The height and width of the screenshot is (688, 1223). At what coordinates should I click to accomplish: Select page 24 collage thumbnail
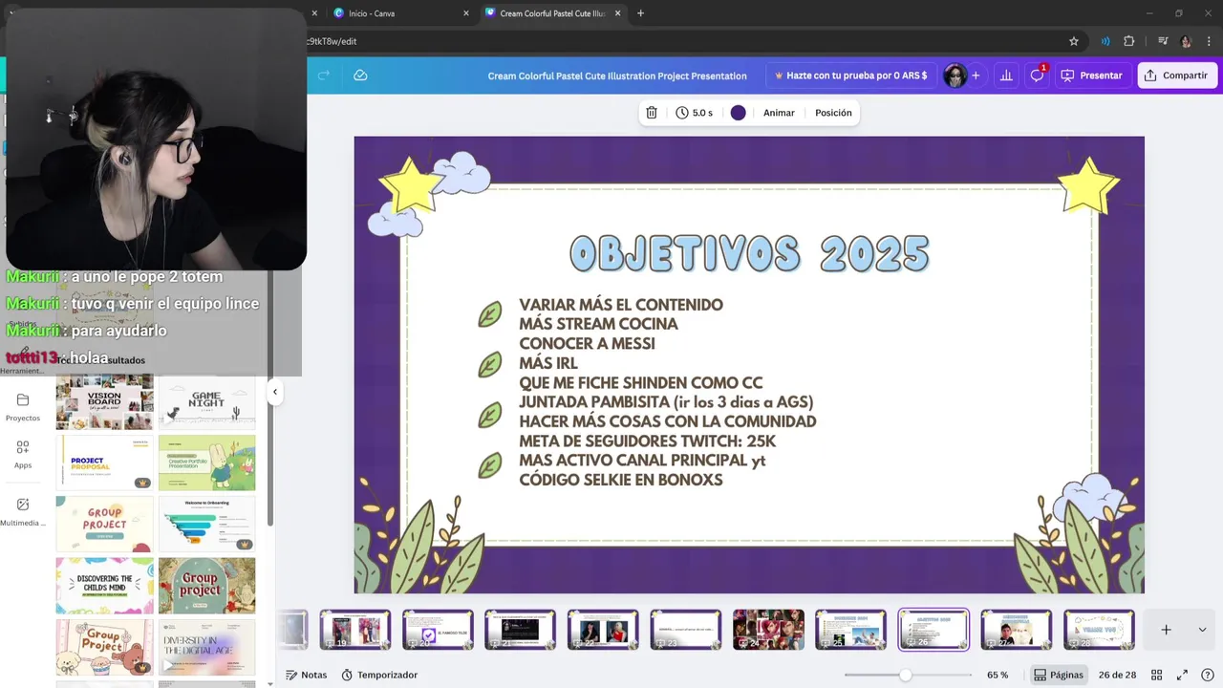768,630
